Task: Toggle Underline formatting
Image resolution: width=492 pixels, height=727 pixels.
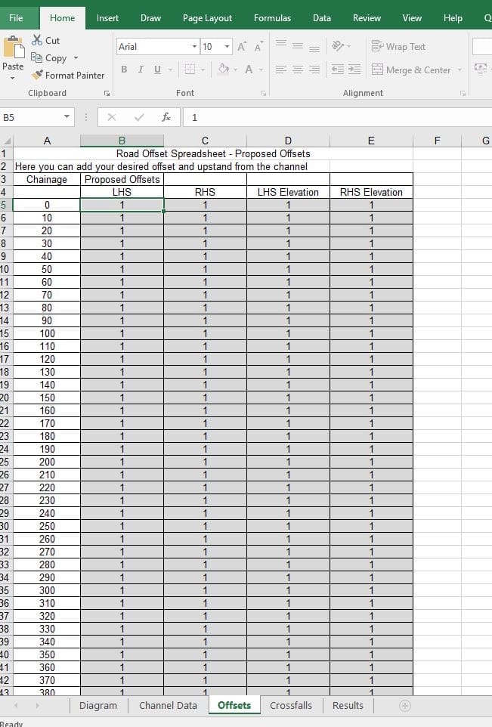Action: (157, 70)
